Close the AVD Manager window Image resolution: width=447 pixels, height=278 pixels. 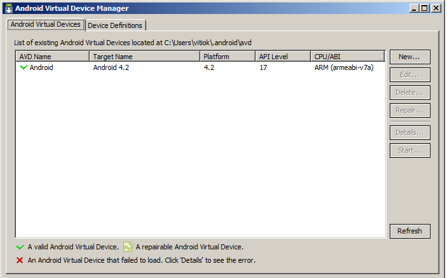click(436, 8)
